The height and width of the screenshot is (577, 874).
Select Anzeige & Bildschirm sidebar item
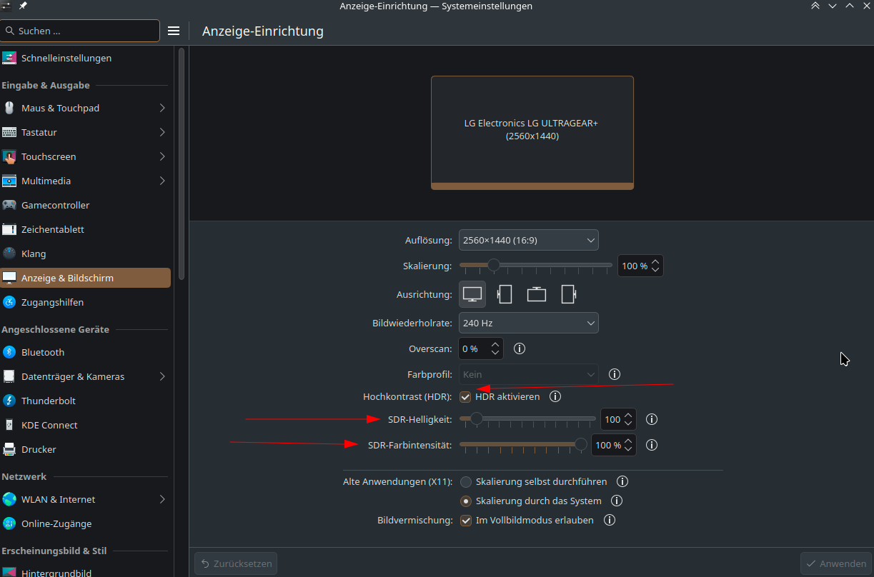pos(86,278)
